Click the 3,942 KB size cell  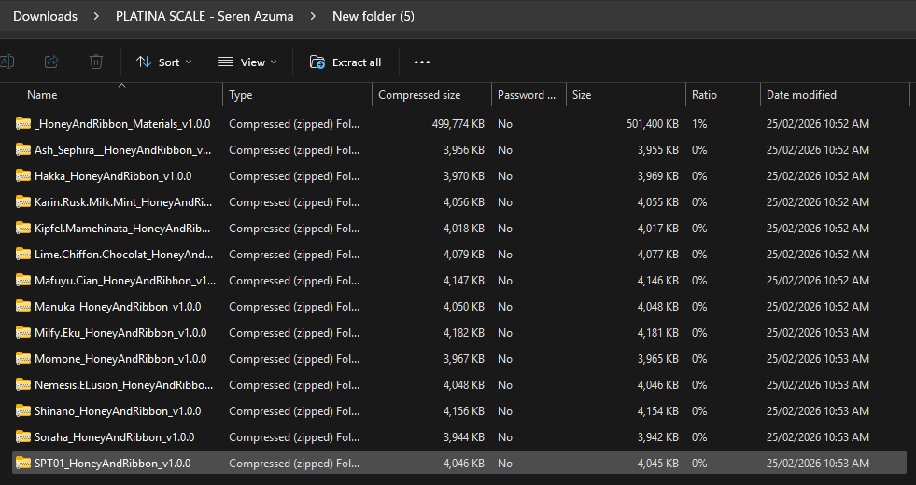[658, 437]
